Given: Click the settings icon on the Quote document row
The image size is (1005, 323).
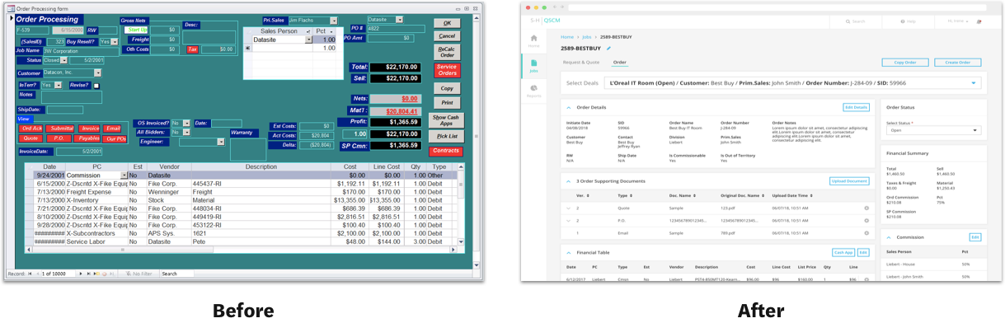Looking at the screenshot, I should [x=866, y=208].
